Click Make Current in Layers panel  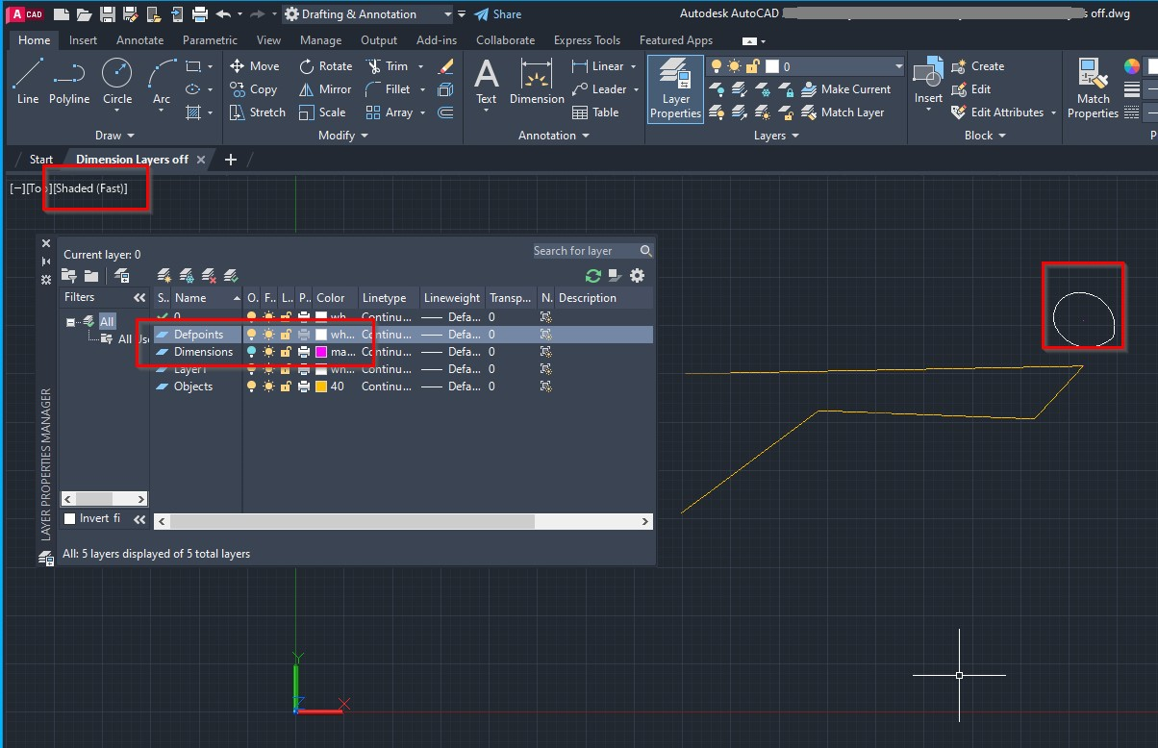pos(846,89)
